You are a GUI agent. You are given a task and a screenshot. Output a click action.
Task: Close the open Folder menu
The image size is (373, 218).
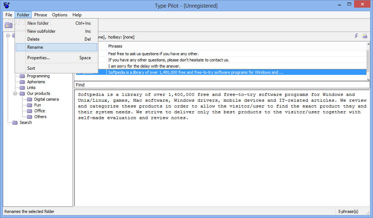pos(23,15)
